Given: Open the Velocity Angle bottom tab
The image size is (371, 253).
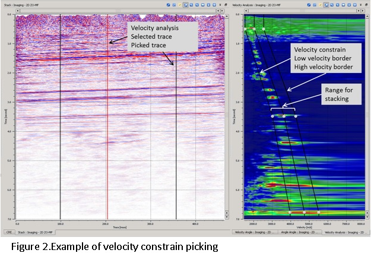Looking at the screenshot, I should (253, 232).
